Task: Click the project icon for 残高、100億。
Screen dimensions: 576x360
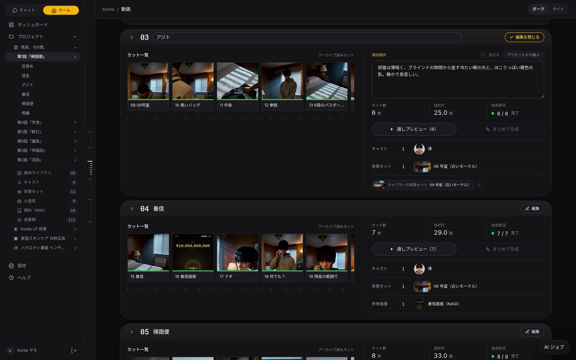Action: point(16,47)
